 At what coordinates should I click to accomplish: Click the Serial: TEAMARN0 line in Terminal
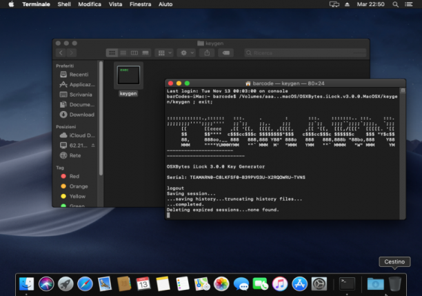pos(236,177)
